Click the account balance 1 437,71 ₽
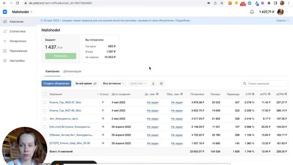 tap(266, 12)
